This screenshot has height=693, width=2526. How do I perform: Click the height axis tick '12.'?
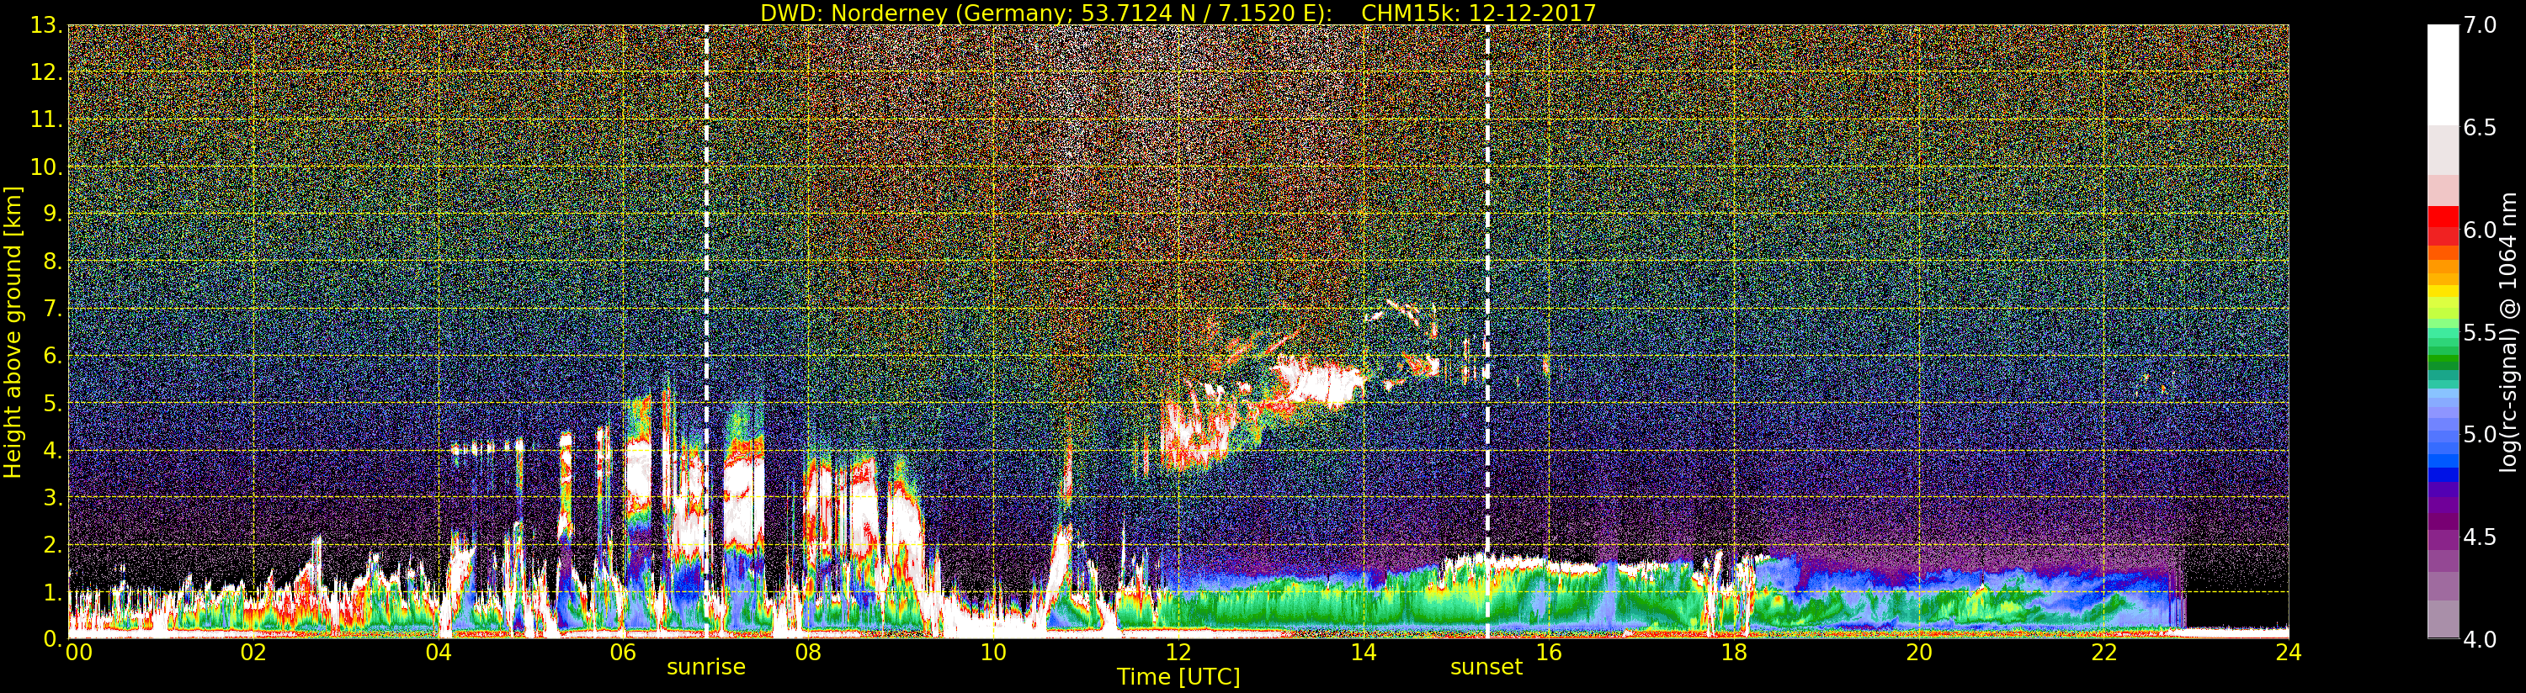tap(46, 72)
